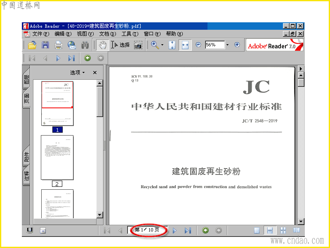330x248 pixels.
Task: Click document scrollbar down arrow
Action: (301, 222)
